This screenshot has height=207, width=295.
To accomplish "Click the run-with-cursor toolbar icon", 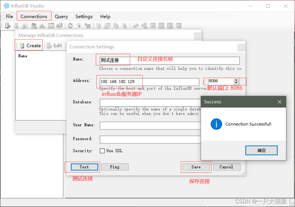I will [79, 26].
